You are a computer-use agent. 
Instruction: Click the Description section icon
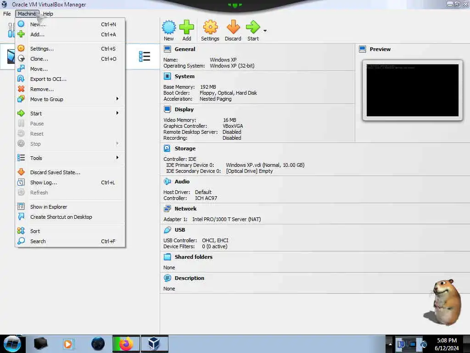(167, 278)
